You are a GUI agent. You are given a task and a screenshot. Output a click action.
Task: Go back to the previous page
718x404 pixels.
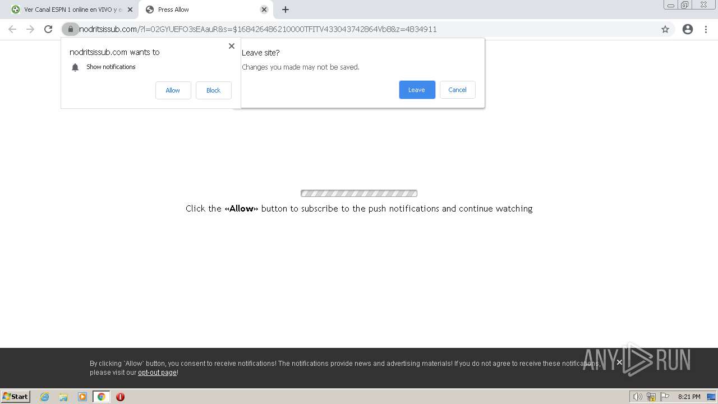click(12, 29)
